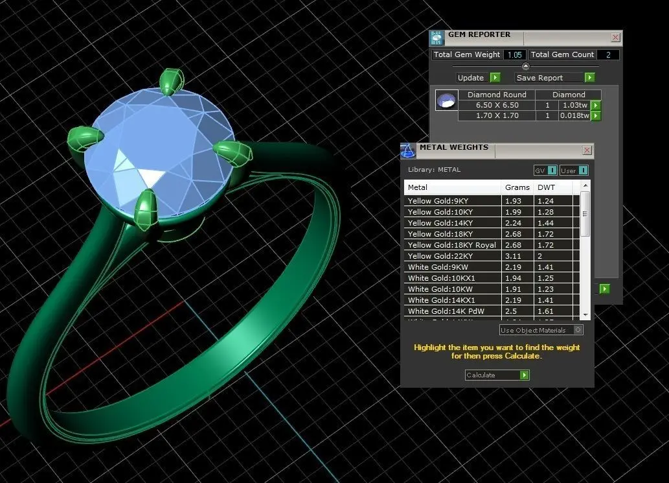Click green arrow next to Calculate

(x=525, y=375)
